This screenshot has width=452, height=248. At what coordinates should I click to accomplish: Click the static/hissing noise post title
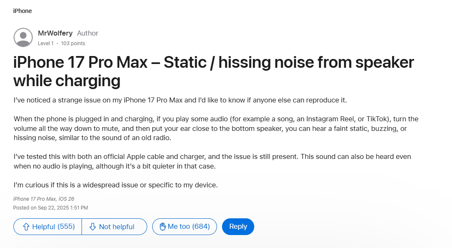[213, 71]
